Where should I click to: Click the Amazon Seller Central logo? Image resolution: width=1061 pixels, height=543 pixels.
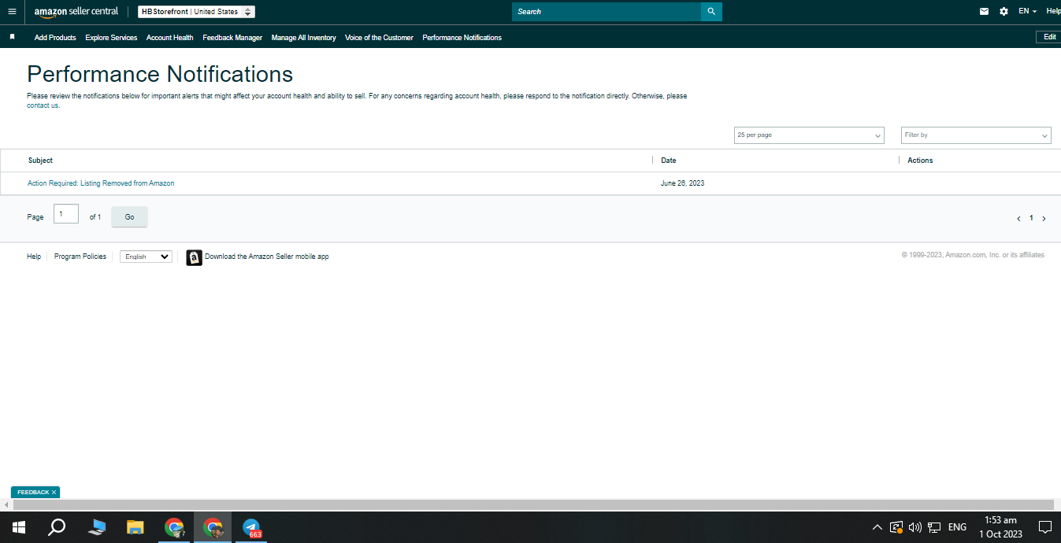[76, 12]
